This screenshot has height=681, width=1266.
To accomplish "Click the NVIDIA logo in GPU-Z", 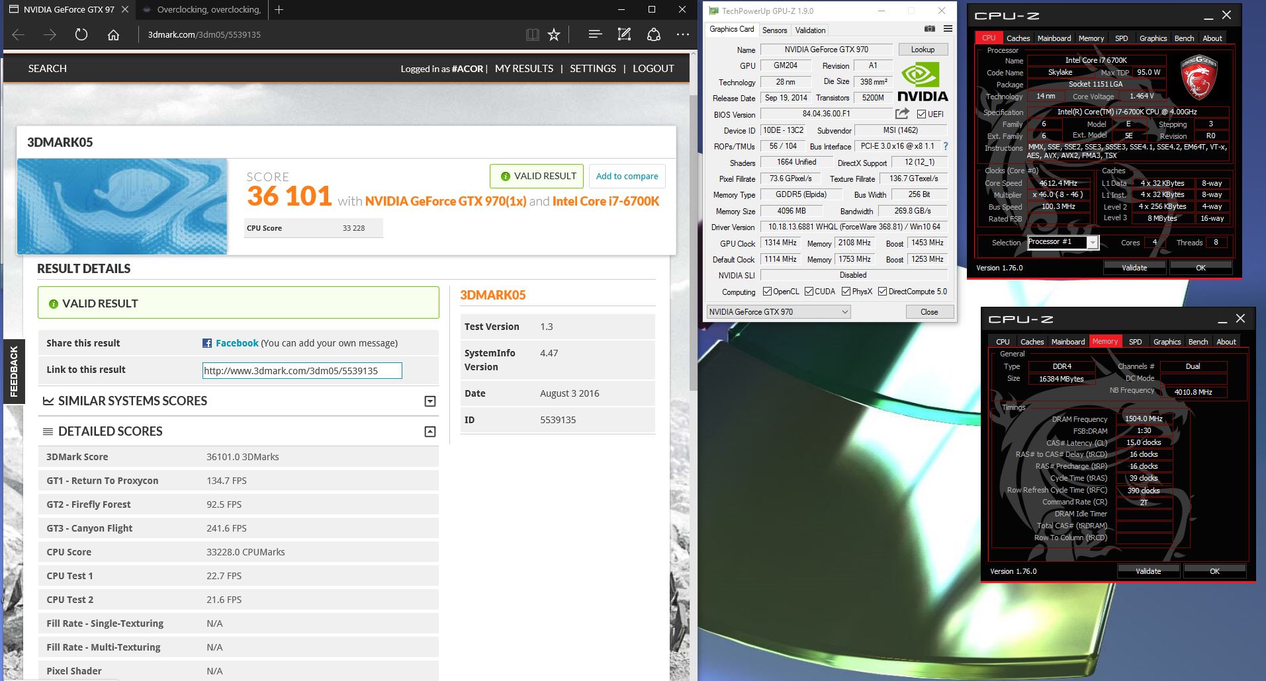I will tap(923, 83).
